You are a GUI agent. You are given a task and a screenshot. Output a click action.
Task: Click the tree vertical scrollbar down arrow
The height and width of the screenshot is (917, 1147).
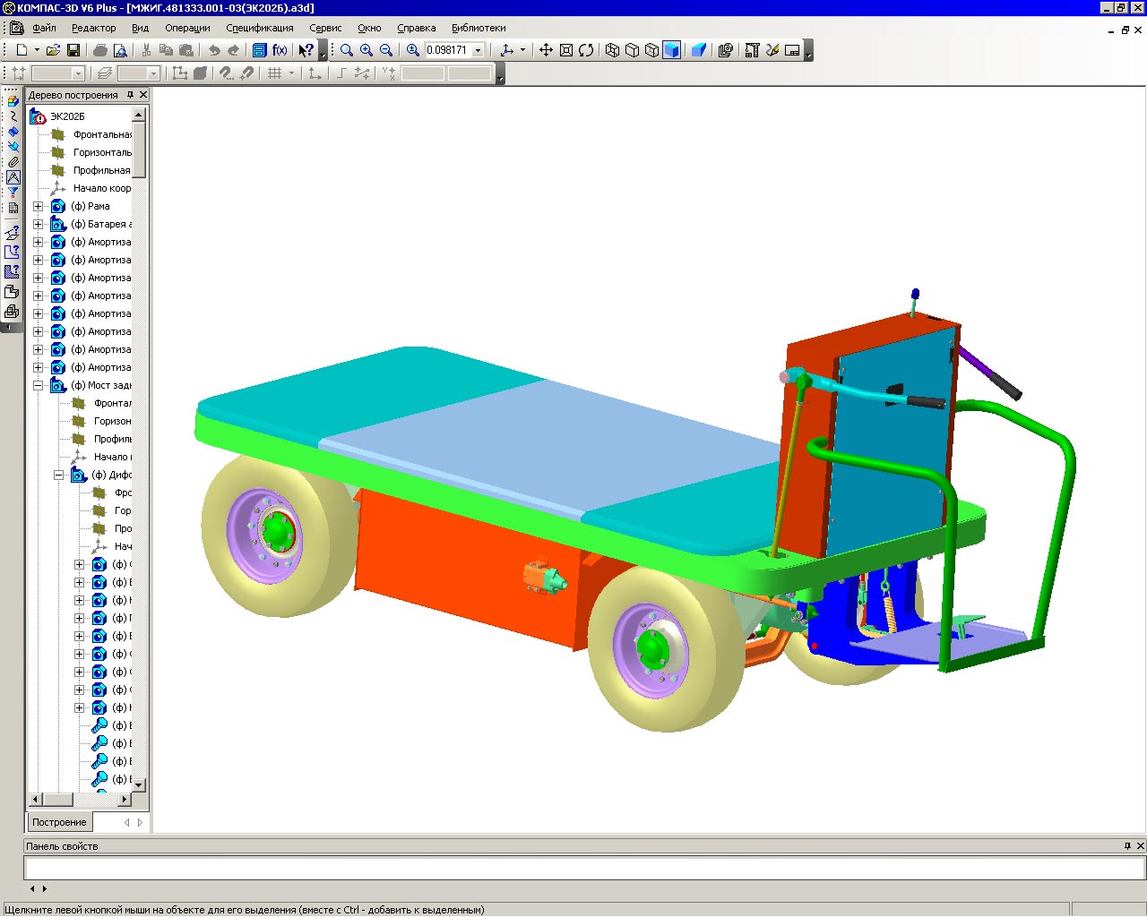(139, 784)
